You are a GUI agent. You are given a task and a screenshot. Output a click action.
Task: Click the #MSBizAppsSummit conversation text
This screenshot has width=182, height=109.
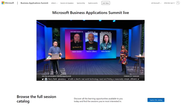[56, 76]
